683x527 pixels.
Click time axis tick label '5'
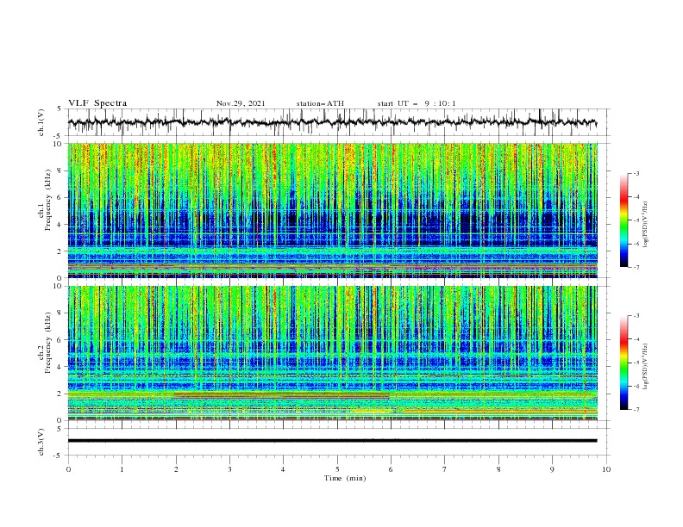coord(337,469)
